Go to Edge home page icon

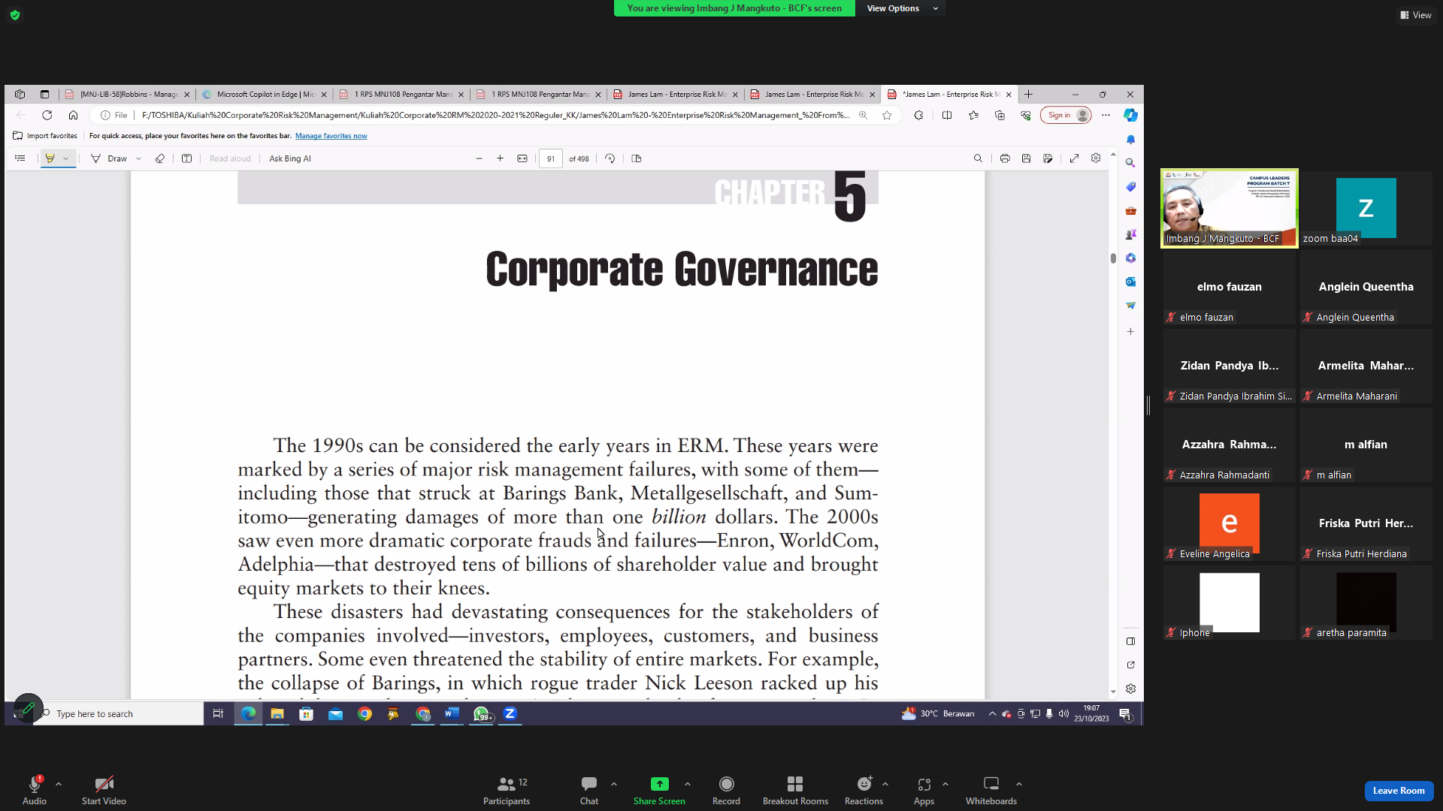(73, 115)
